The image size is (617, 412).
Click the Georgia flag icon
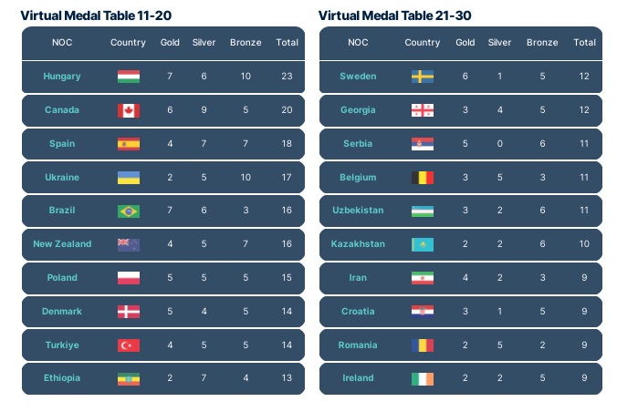[x=422, y=110]
